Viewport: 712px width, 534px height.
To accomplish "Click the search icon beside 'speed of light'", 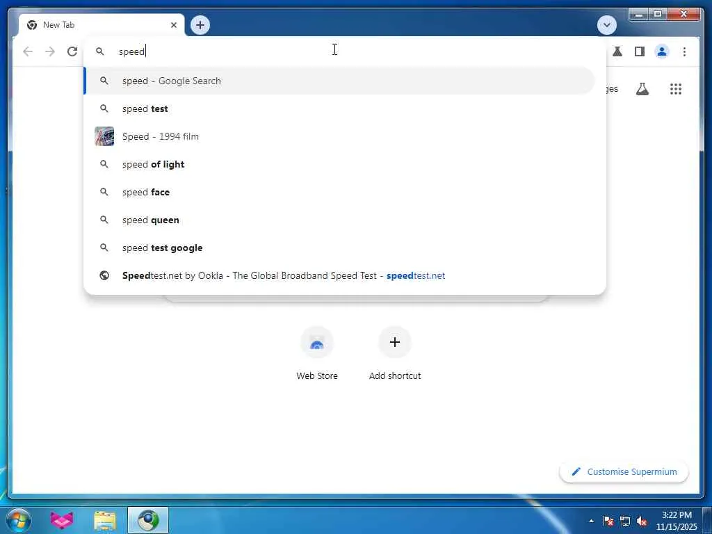I will (x=104, y=164).
